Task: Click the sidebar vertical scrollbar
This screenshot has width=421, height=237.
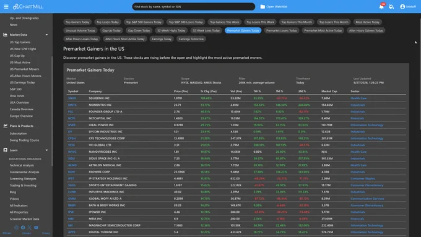Action: click(x=52, y=111)
